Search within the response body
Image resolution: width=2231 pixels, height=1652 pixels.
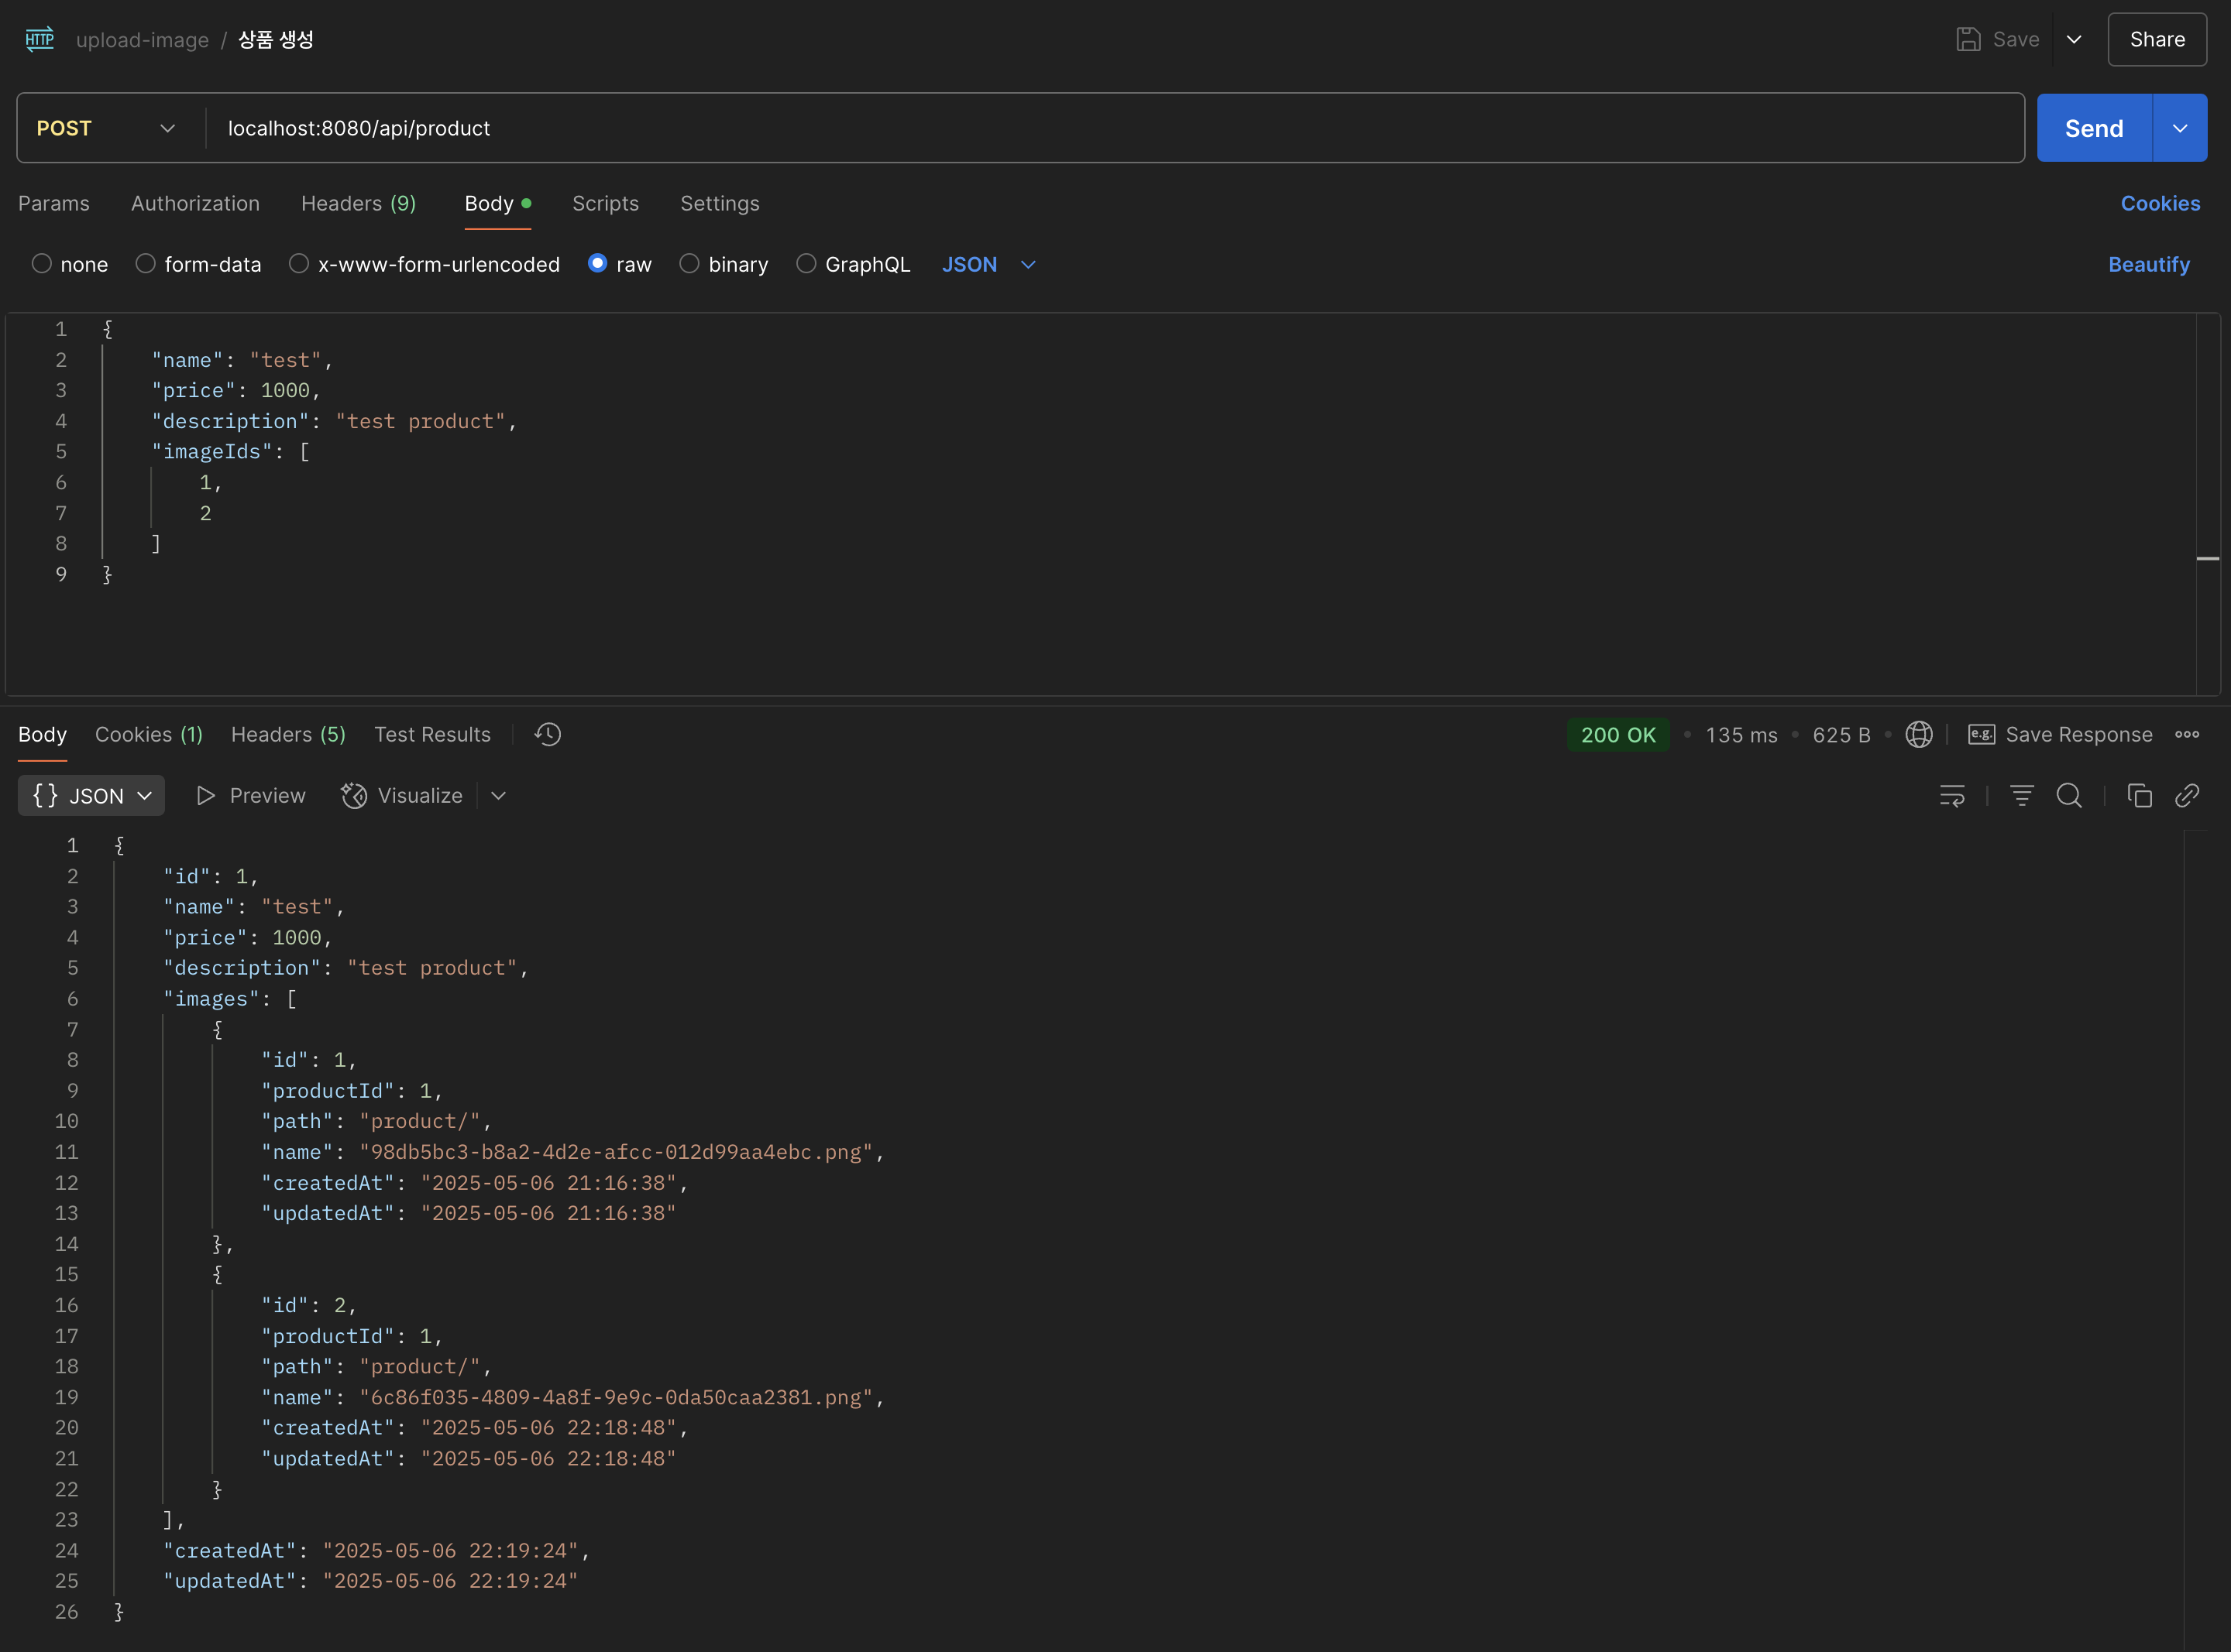point(2069,796)
